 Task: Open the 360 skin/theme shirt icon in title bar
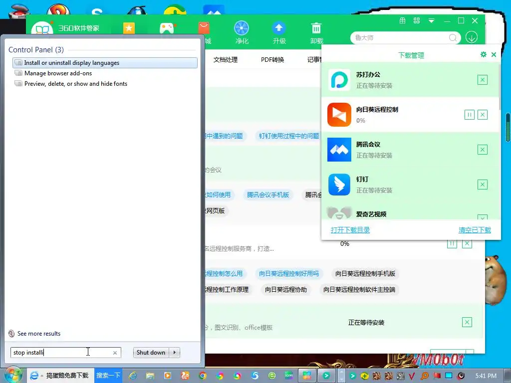(403, 21)
